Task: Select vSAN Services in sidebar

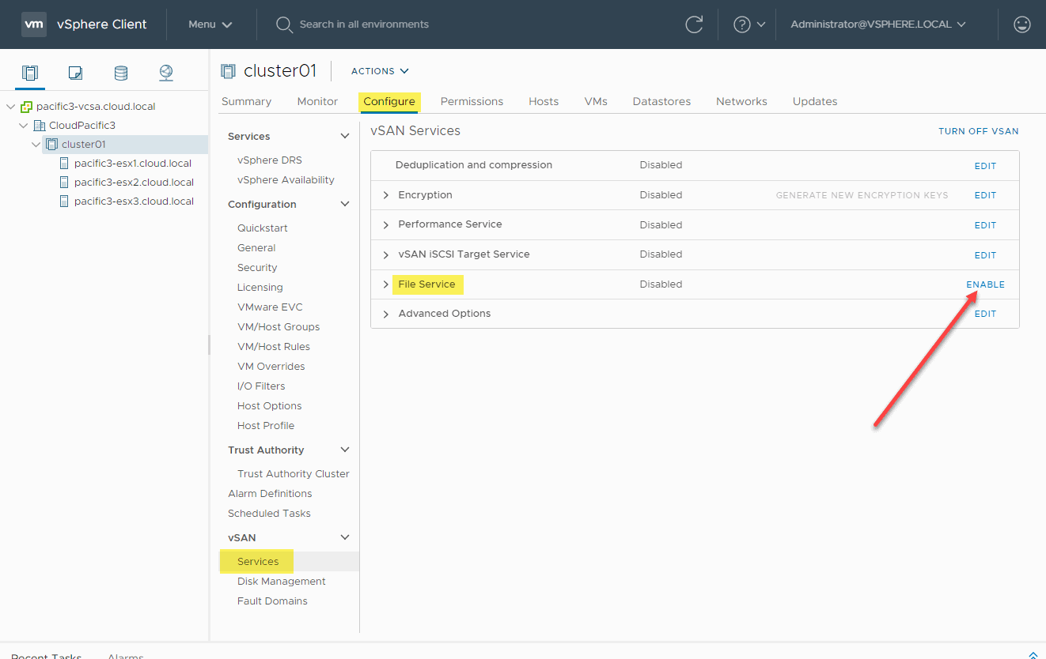Action: click(258, 561)
